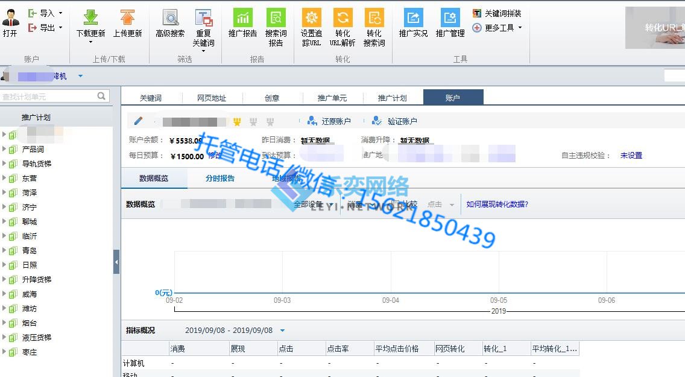This screenshot has width=685, height=377.
Task: Switch to the 推广计划 tab
Action: [393, 98]
